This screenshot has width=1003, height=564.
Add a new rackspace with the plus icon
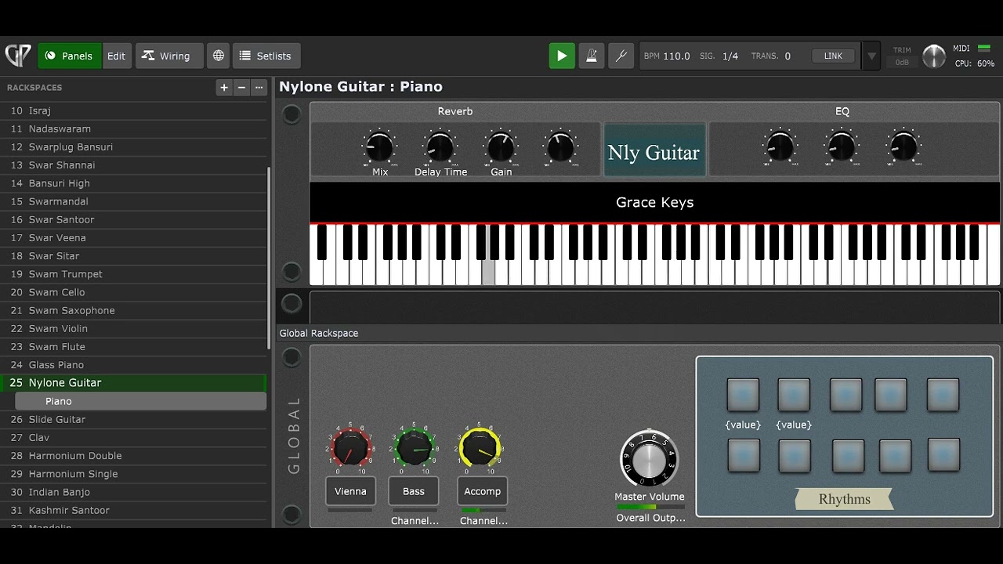click(224, 88)
